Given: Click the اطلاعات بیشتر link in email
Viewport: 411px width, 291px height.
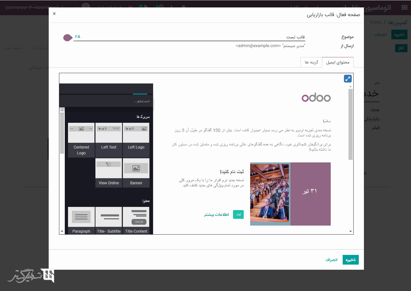Looking at the screenshot, I should [216, 215].
